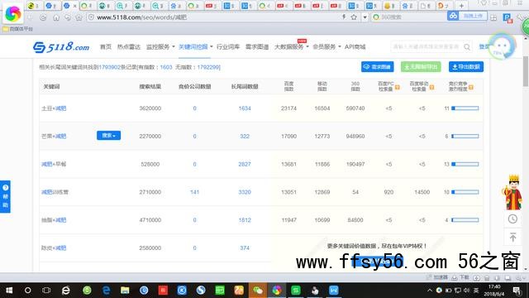The image size is (529, 298).
Task: Open long-tail count 1634 link
Action: (x=245, y=108)
